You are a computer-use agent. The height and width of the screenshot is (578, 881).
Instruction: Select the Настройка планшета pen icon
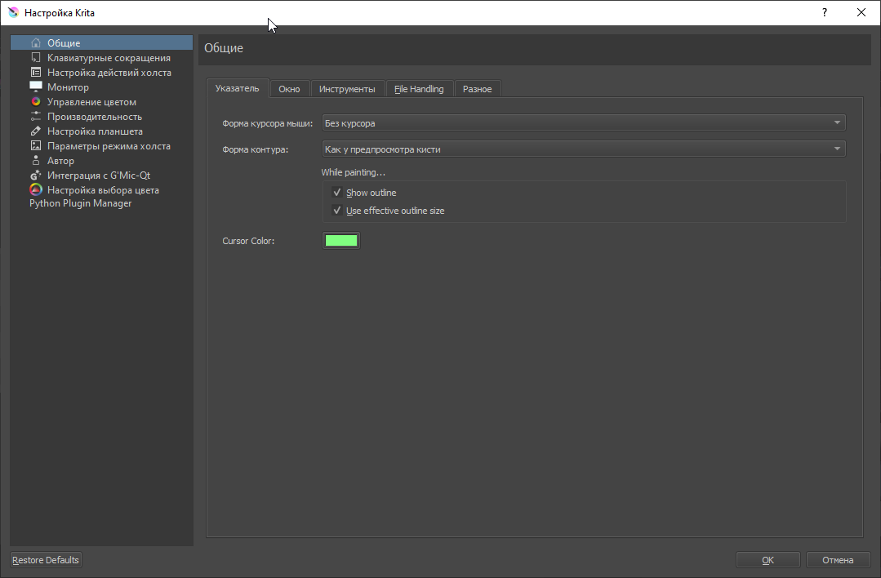click(x=36, y=131)
